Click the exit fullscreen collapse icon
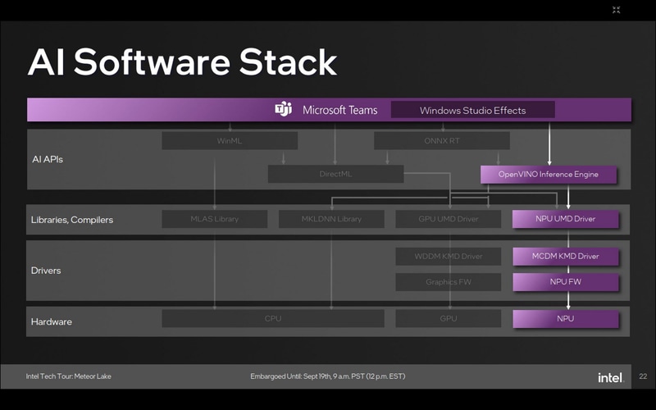Viewport: 656px width, 410px height. tap(617, 10)
